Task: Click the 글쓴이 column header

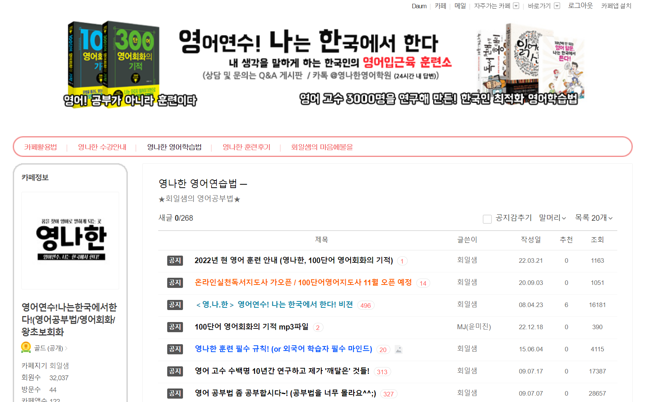Action: [467, 239]
